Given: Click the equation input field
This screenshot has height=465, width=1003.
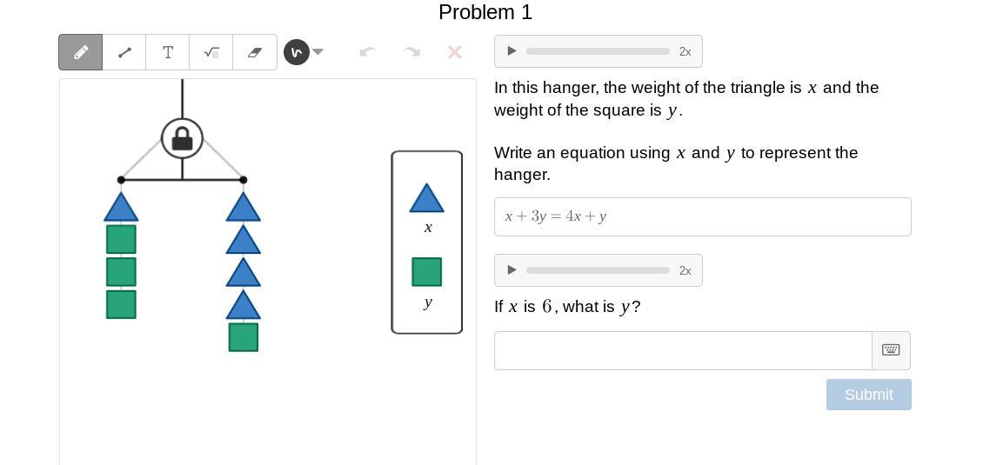Looking at the screenshot, I should coord(702,216).
